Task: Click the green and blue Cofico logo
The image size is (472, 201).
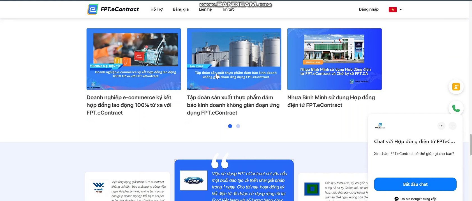Action: coord(312,189)
